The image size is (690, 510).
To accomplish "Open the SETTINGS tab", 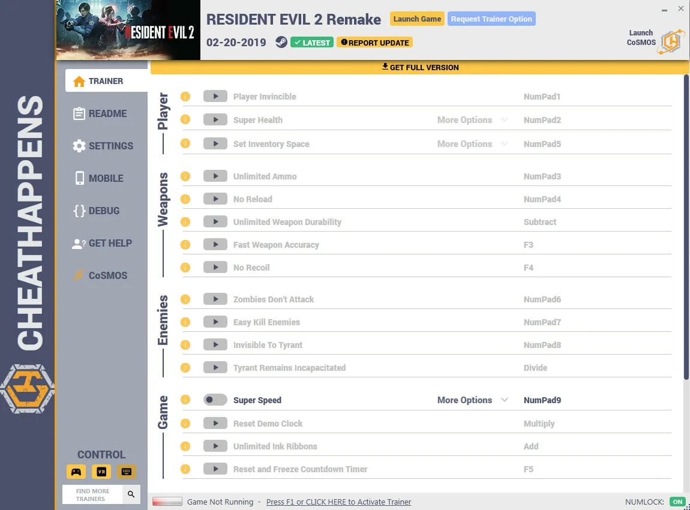I will pos(103,146).
